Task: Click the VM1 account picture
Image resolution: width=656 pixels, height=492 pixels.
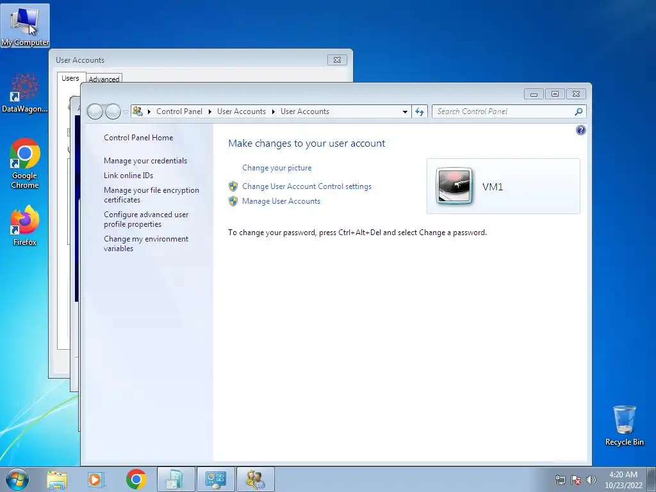Action: point(454,186)
